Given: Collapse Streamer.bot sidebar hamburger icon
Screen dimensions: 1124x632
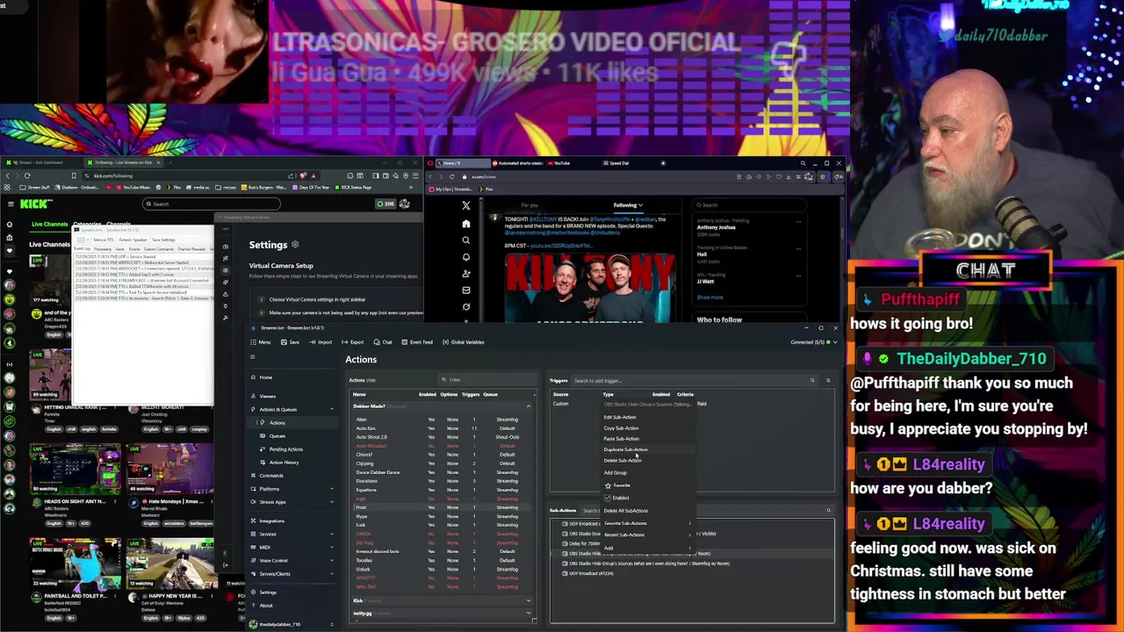Looking at the screenshot, I should [252, 357].
